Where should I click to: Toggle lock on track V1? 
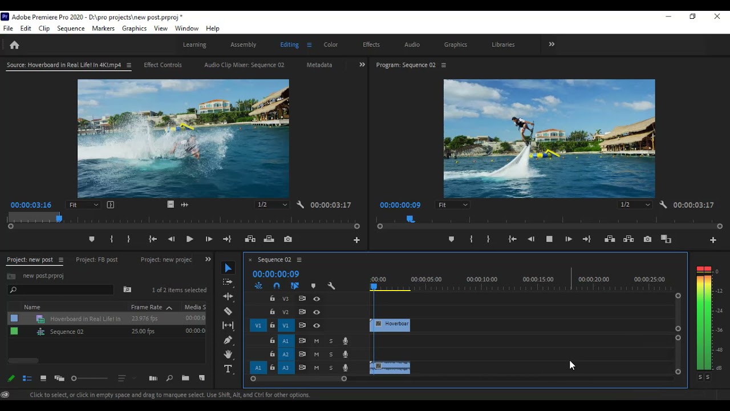tap(273, 325)
